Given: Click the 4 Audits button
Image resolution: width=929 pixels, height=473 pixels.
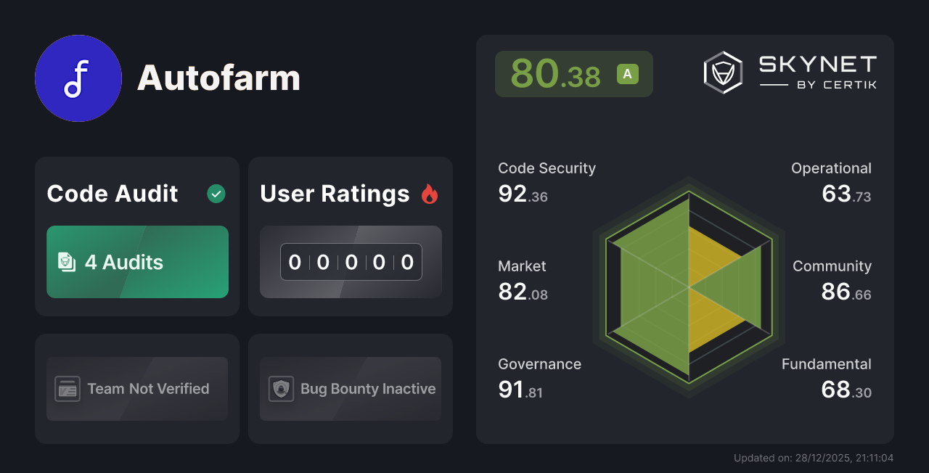Looking at the screenshot, I should [x=136, y=262].
